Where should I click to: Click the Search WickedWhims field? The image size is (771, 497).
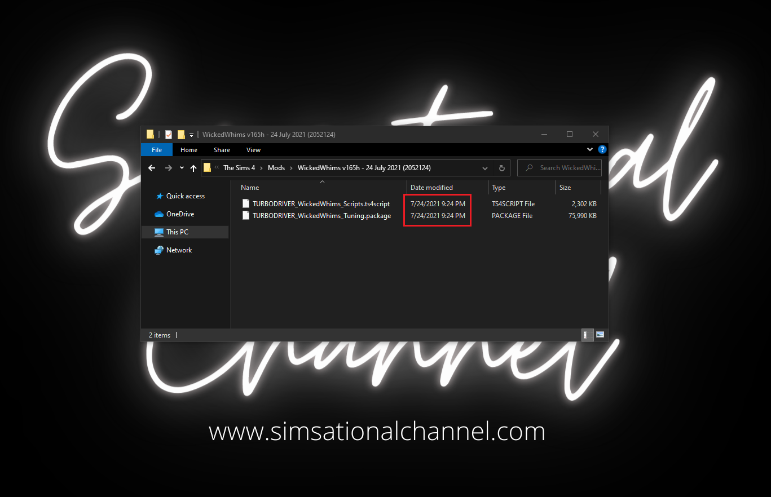(560, 168)
